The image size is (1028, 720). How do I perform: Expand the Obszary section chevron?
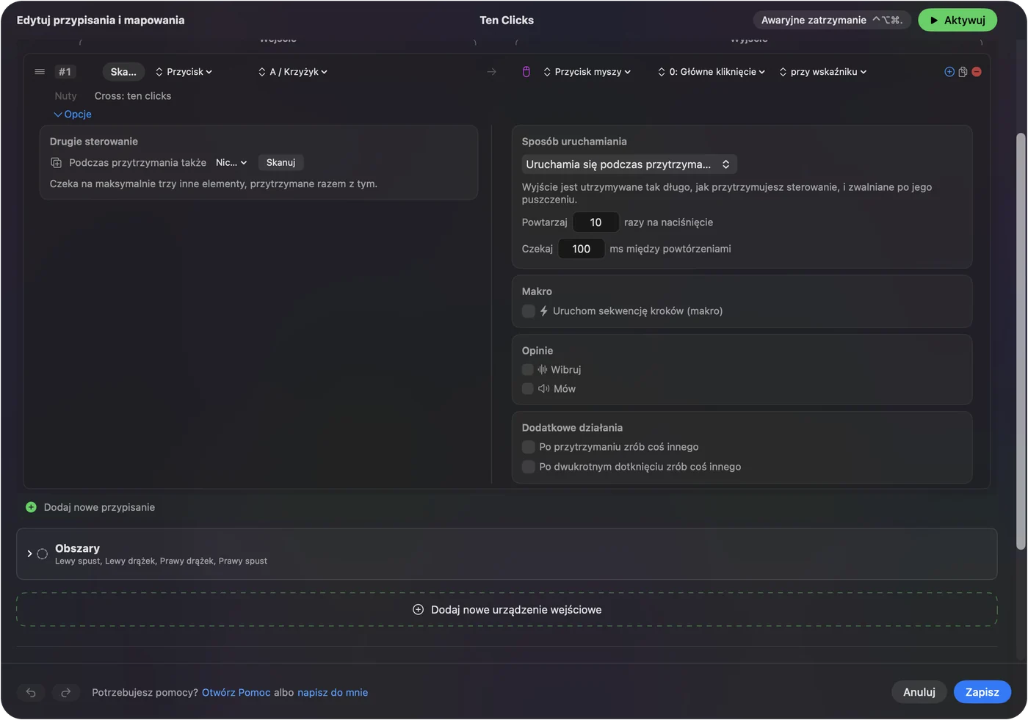(29, 554)
